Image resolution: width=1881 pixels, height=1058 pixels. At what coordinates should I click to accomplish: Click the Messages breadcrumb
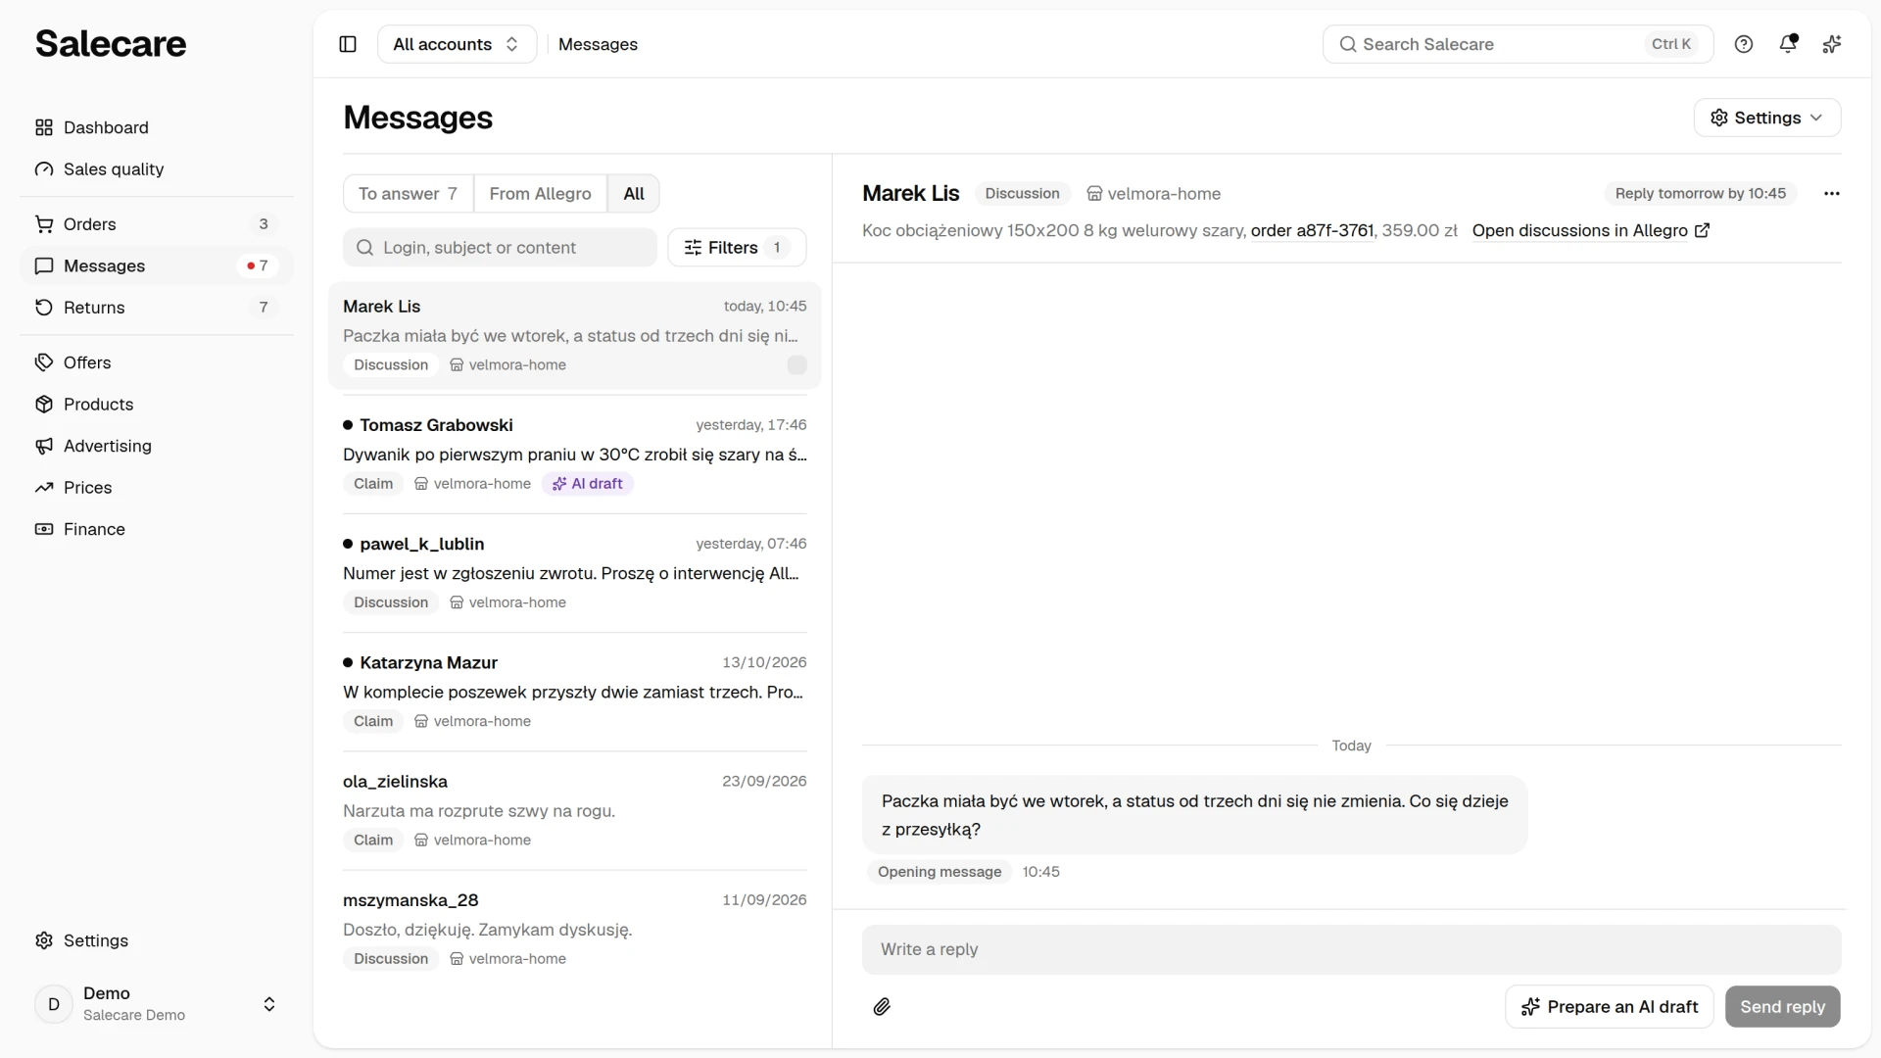598,44
